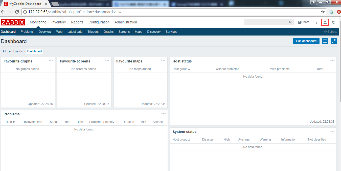This screenshot has height=171, width=341.
Task: Toggle Time column sorting in Problems widget
Action: (10, 122)
